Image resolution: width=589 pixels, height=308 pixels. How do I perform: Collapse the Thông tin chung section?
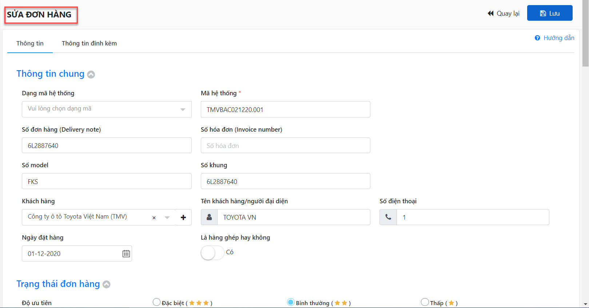[91, 75]
